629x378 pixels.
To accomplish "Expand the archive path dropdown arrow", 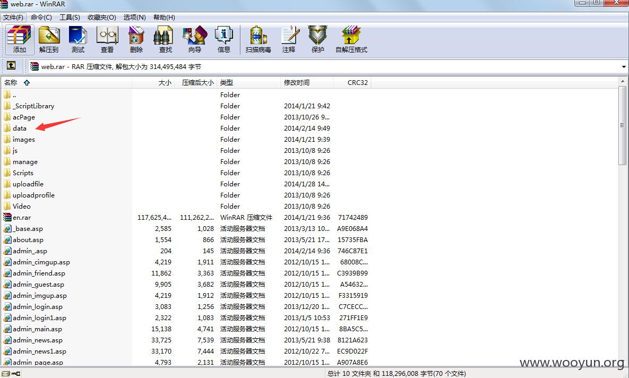I will [x=624, y=66].
